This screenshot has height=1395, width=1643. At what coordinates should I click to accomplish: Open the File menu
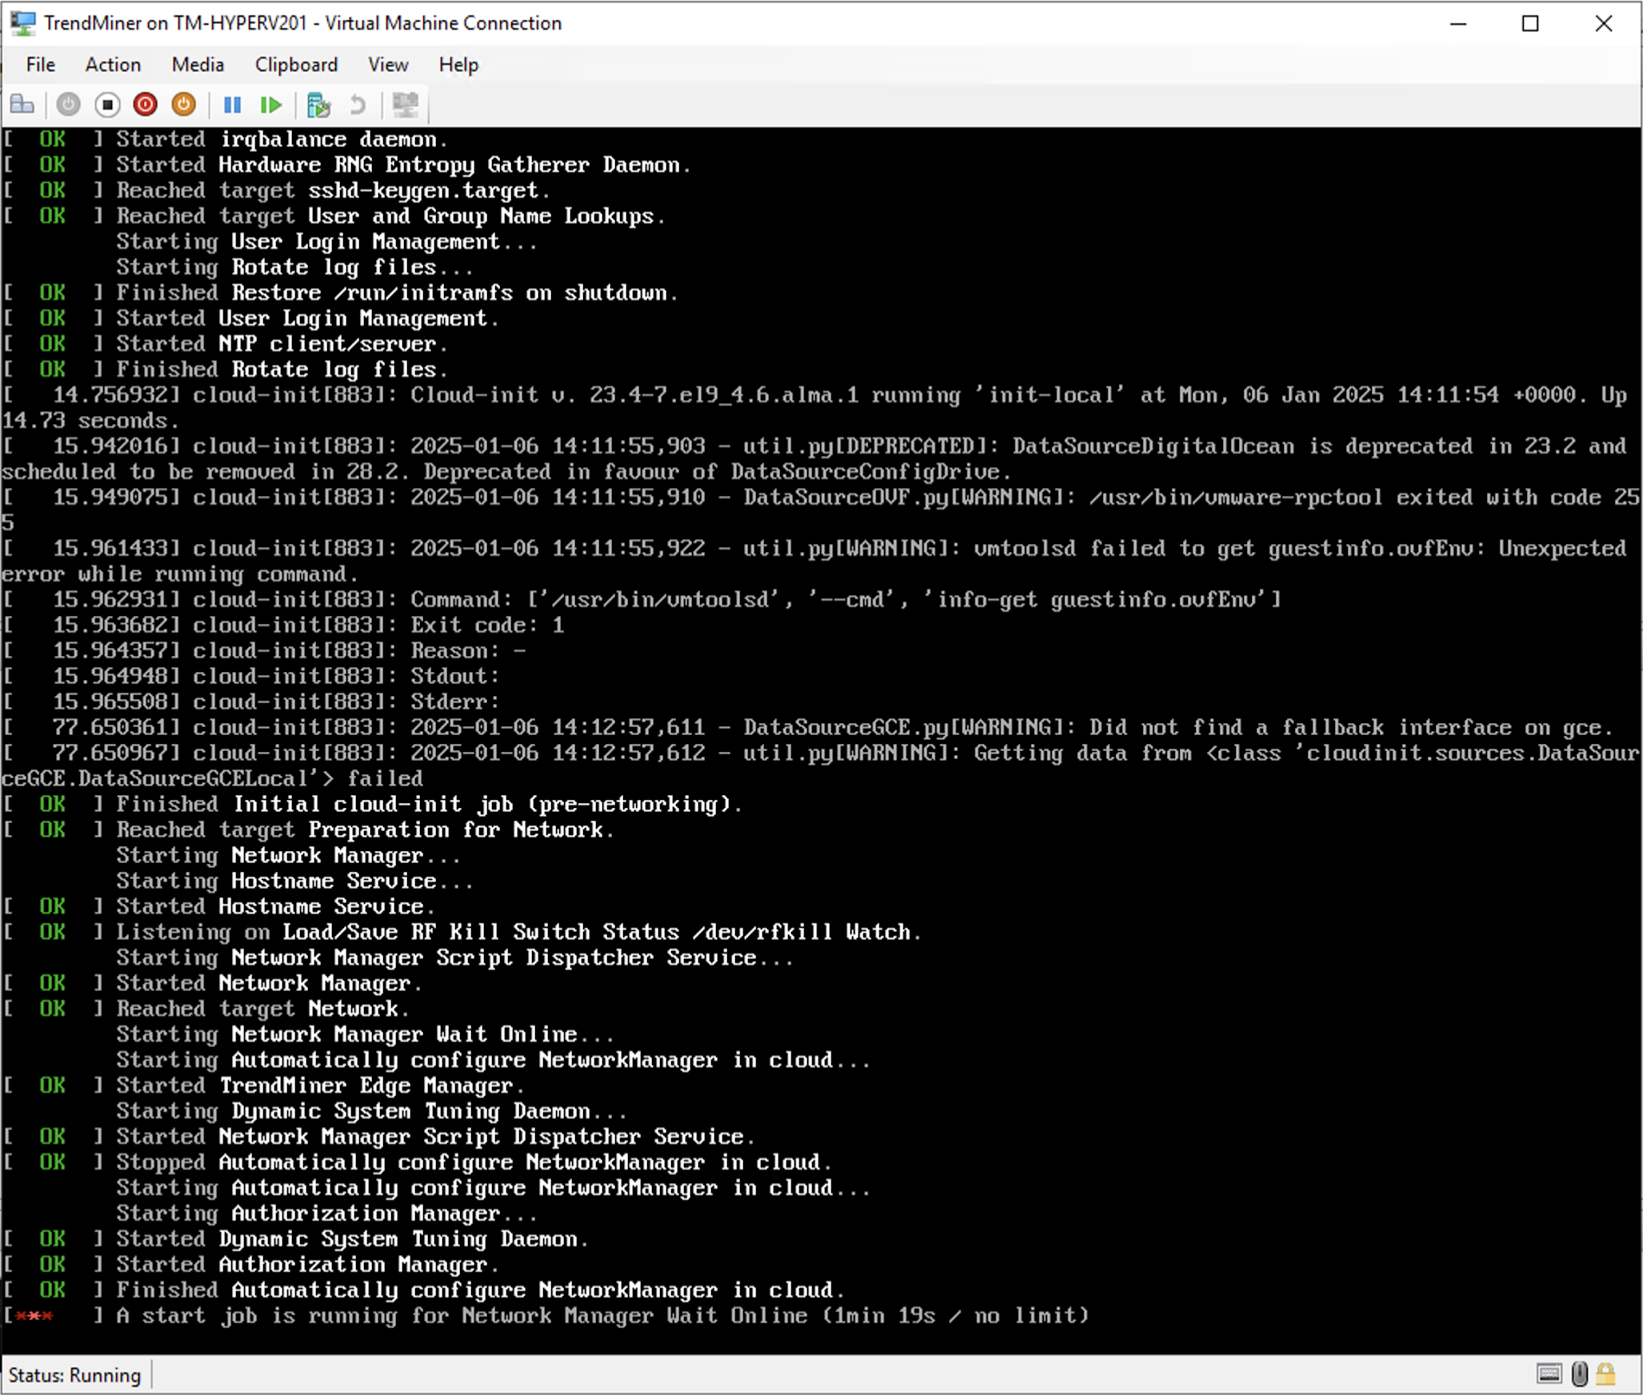tap(38, 65)
